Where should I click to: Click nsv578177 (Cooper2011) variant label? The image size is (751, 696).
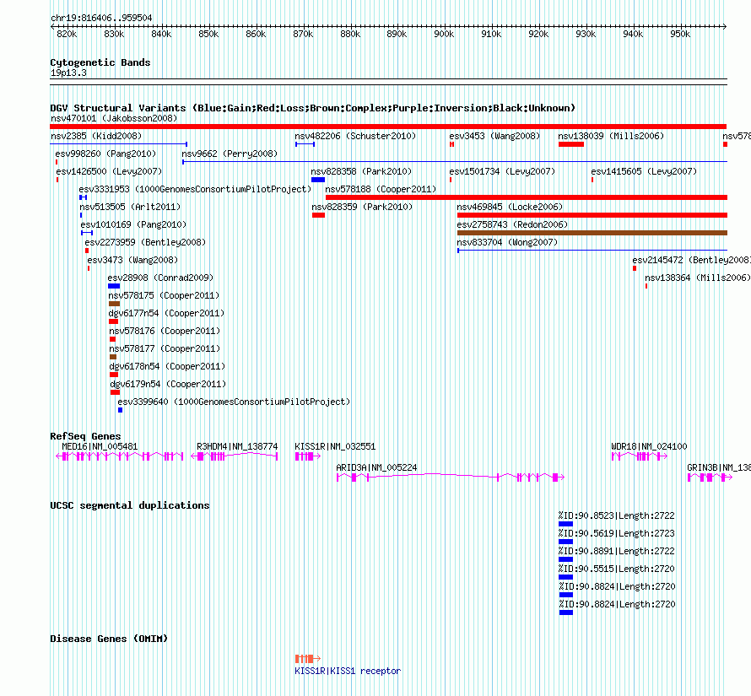pyautogui.click(x=165, y=348)
